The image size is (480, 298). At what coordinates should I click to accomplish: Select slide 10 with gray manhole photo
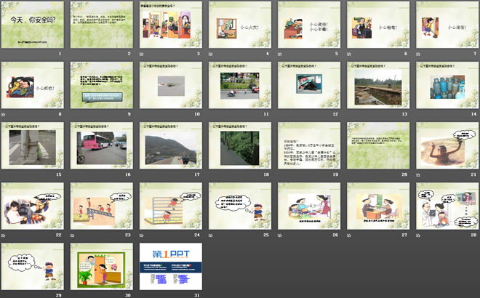click(x=171, y=85)
